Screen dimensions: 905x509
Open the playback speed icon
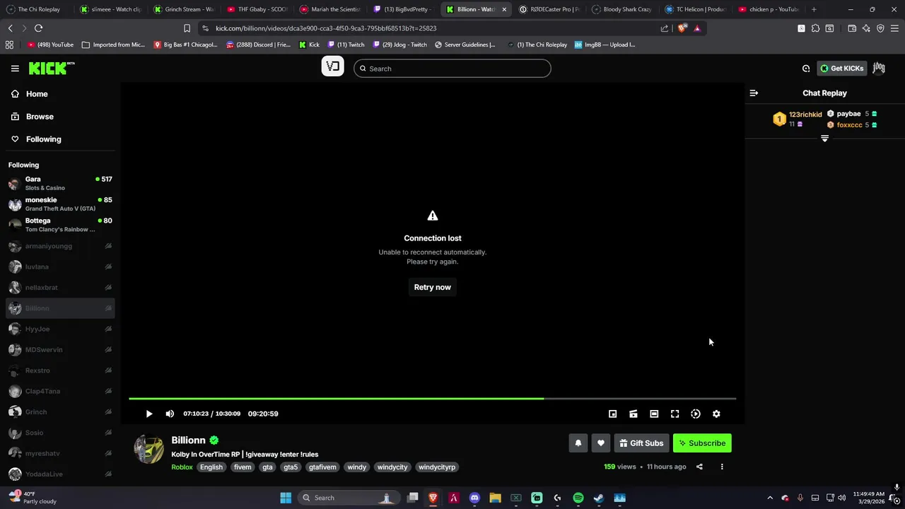[696, 414]
